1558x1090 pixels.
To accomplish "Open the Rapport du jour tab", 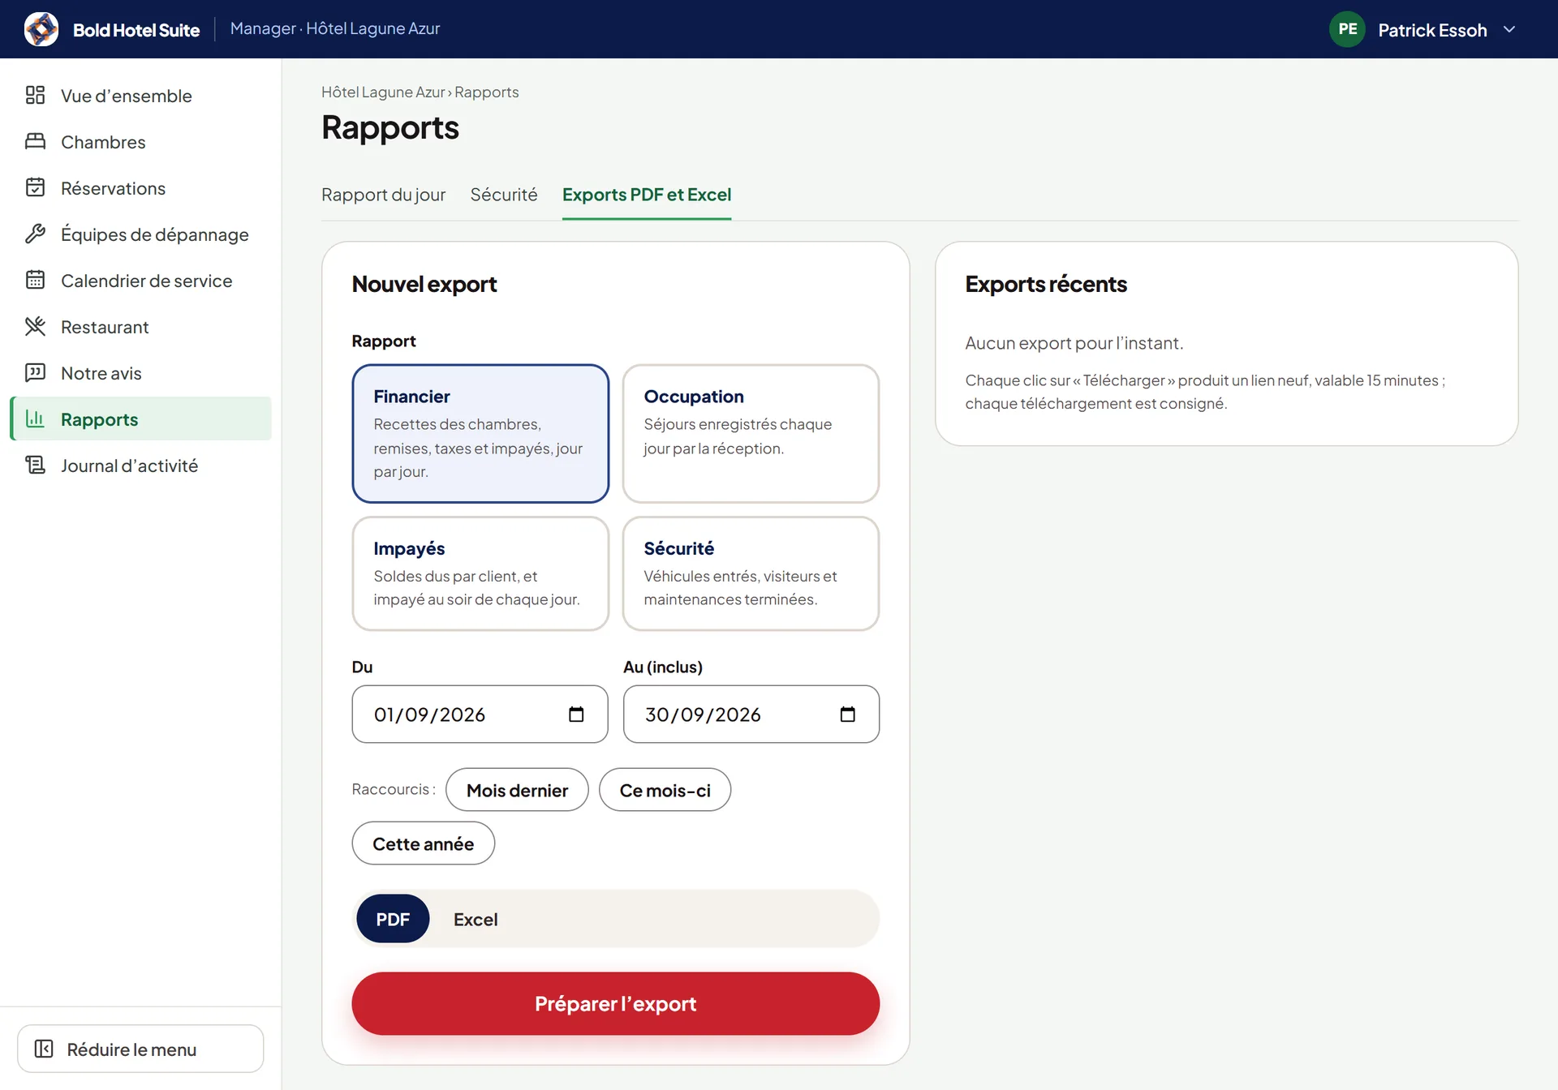I will pos(383,195).
